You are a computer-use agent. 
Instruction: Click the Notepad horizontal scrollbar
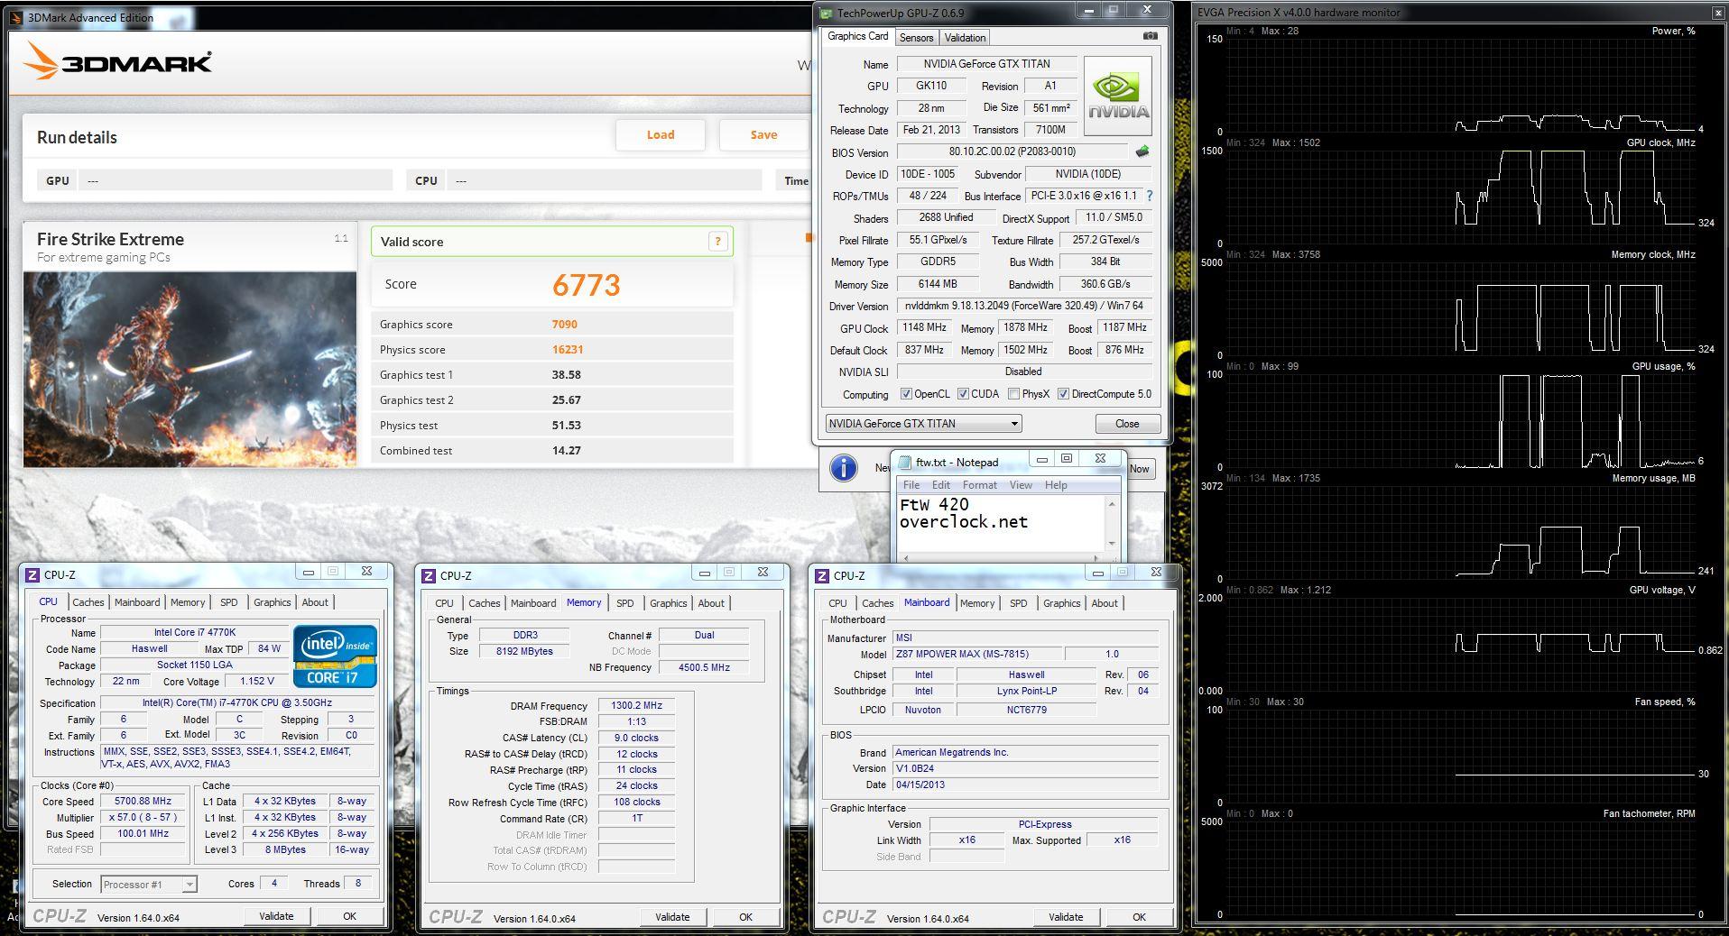[1001, 558]
